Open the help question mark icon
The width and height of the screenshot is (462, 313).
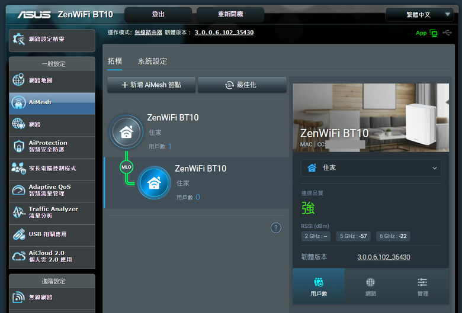276,228
